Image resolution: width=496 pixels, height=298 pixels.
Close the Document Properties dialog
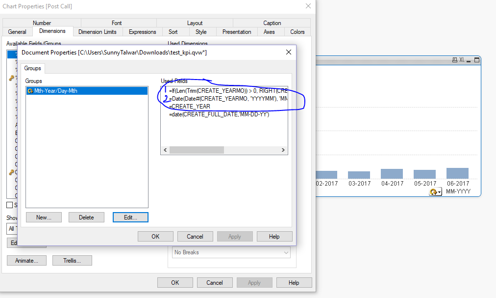click(x=289, y=52)
